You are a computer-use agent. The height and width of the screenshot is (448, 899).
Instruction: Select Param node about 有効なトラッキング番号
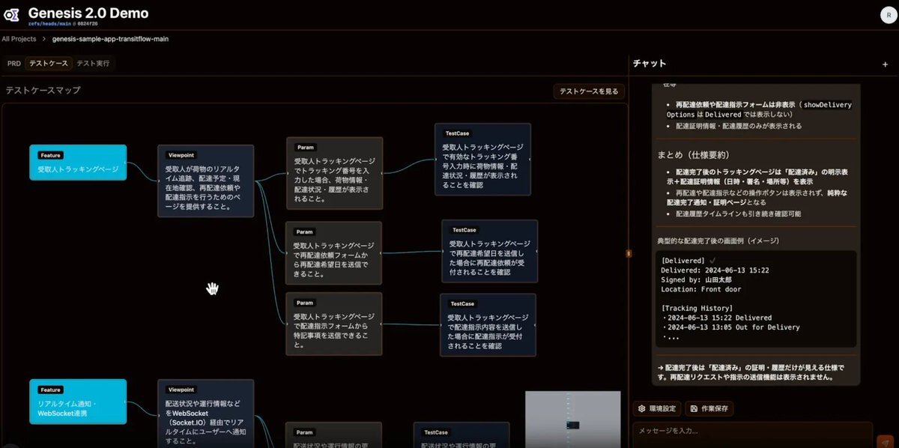point(334,173)
